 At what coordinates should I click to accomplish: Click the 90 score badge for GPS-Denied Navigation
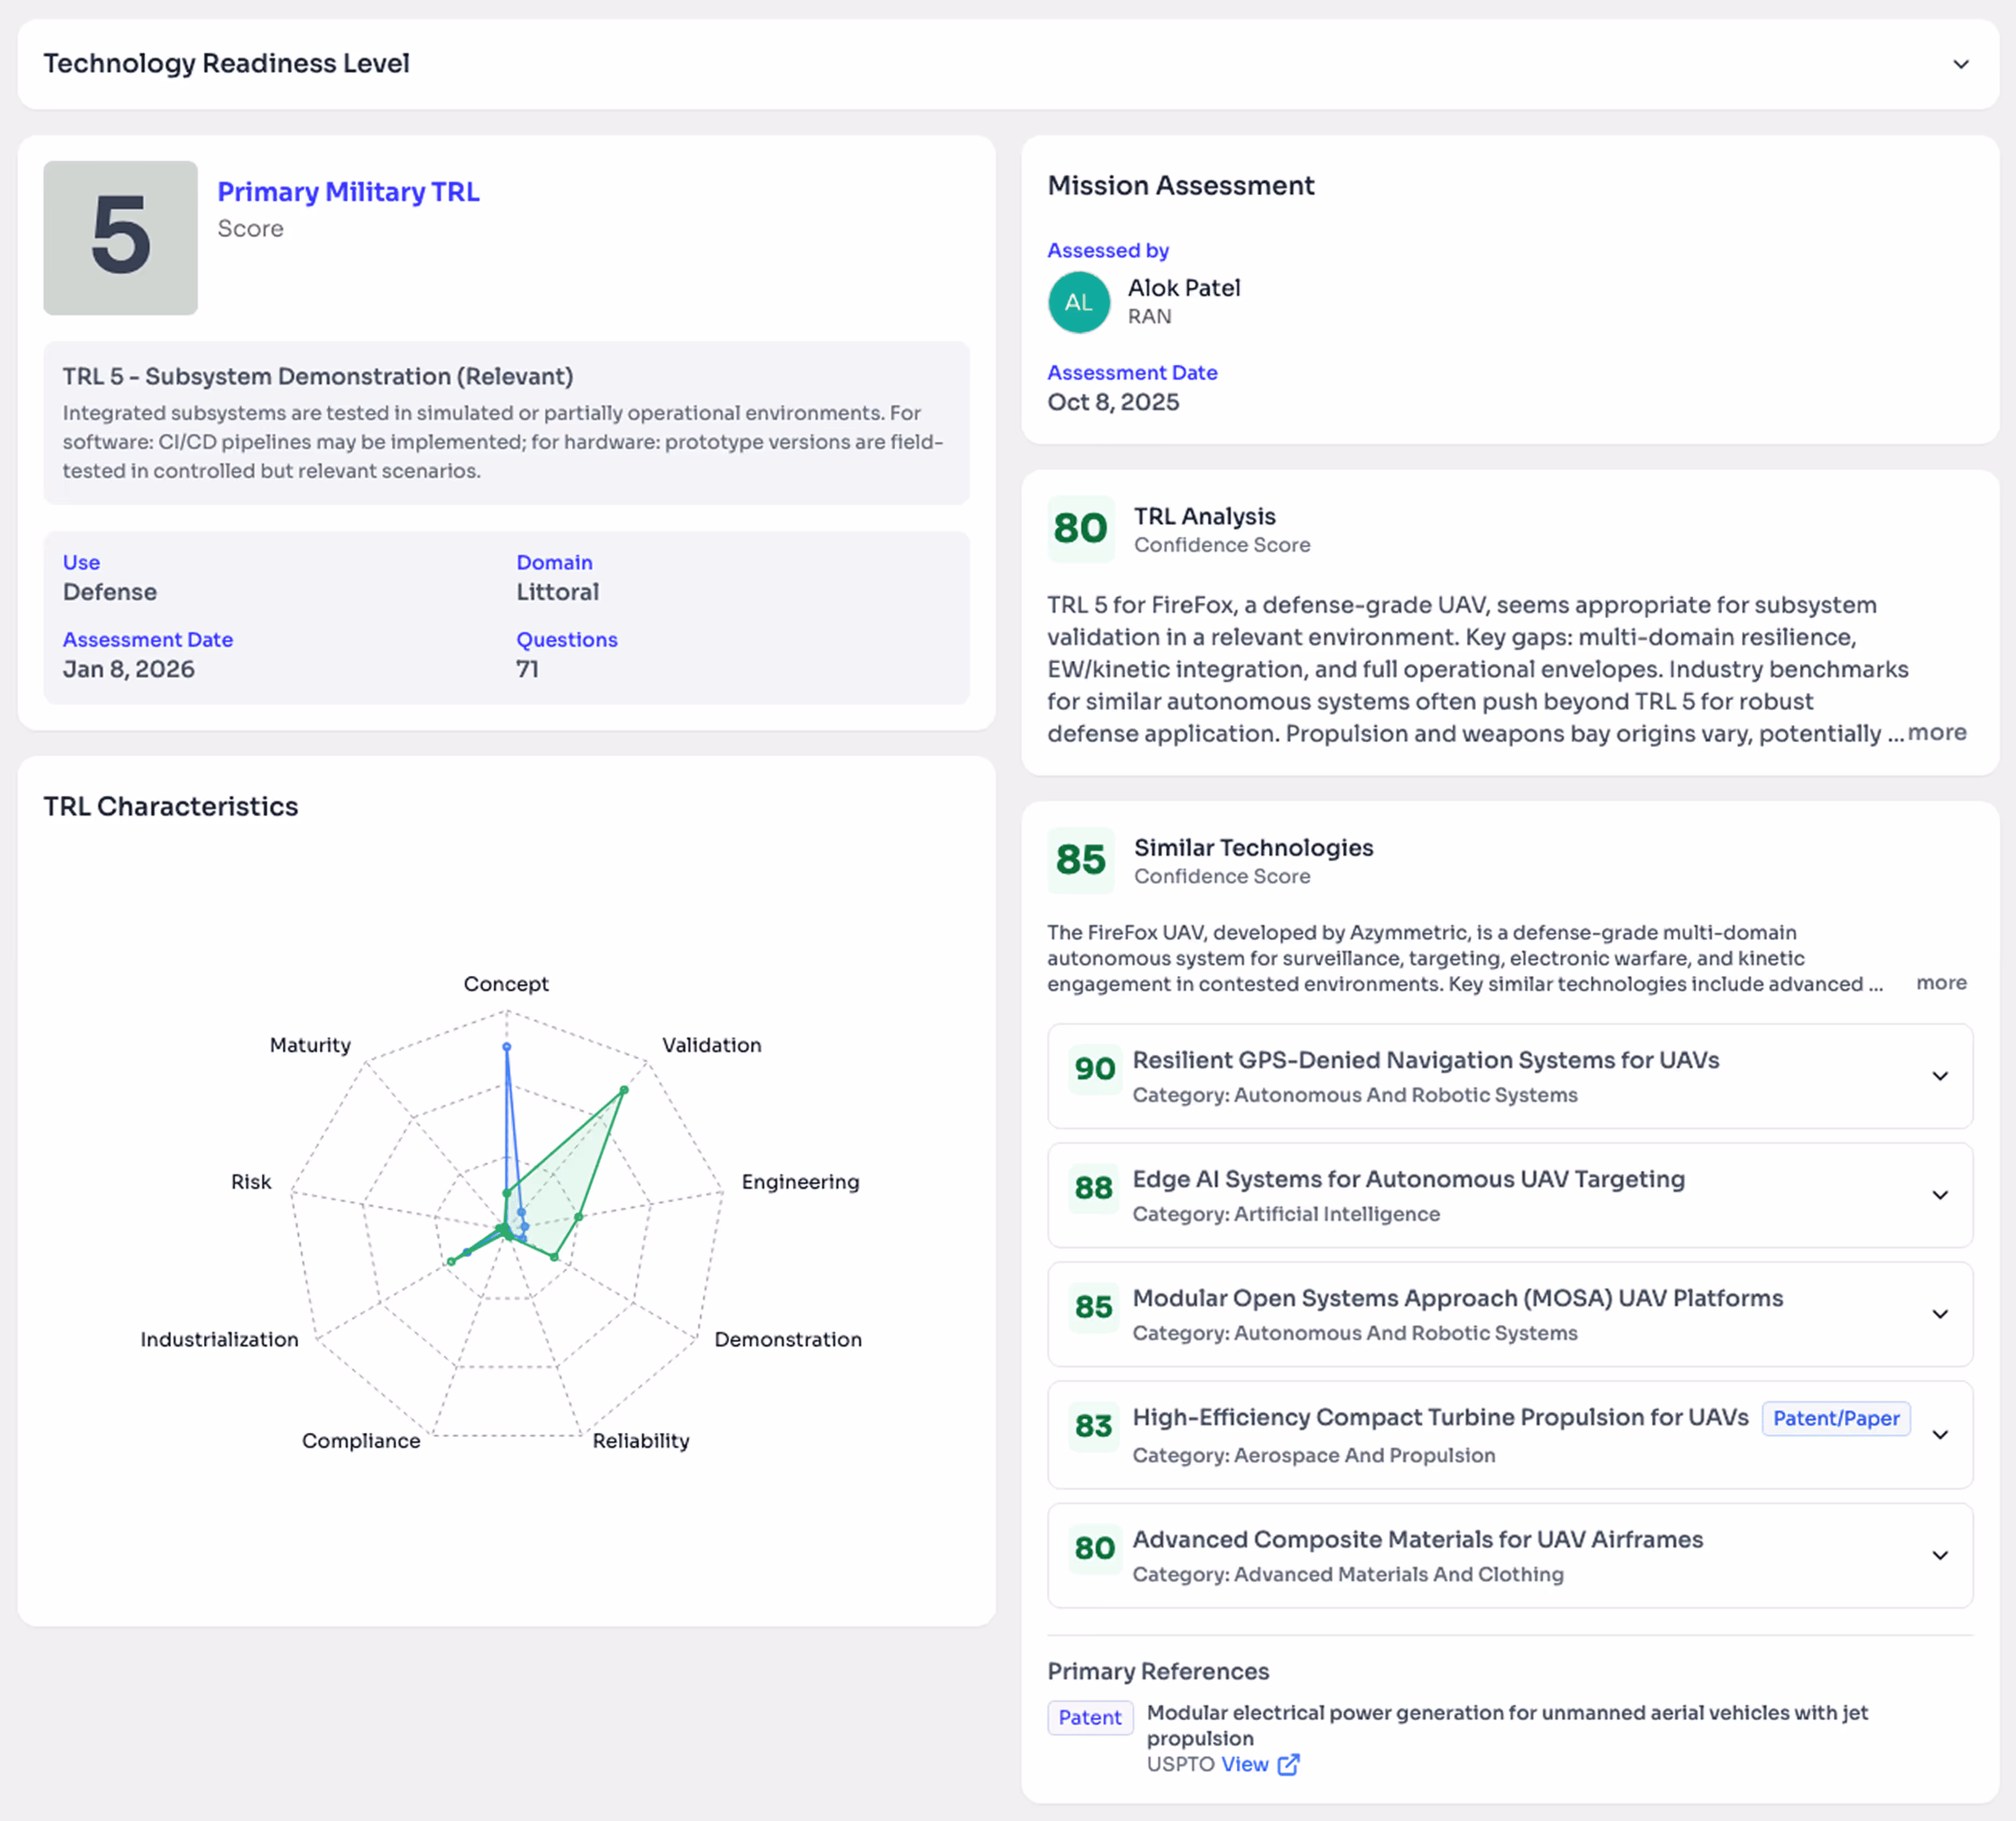(1094, 1069)
